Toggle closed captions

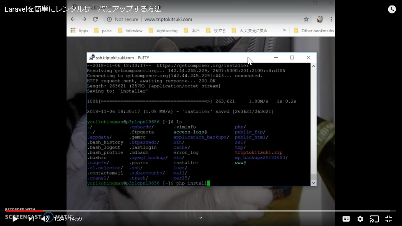point(346,219)
